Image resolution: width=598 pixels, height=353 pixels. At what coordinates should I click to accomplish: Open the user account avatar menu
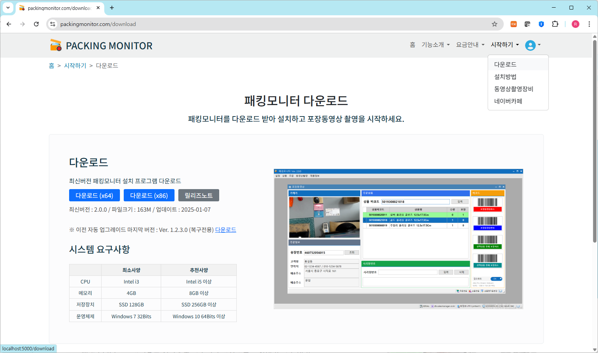(x=532, y=45)
